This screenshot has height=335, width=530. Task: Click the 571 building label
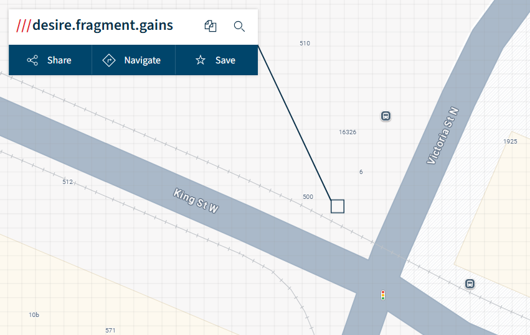(110, 330)
